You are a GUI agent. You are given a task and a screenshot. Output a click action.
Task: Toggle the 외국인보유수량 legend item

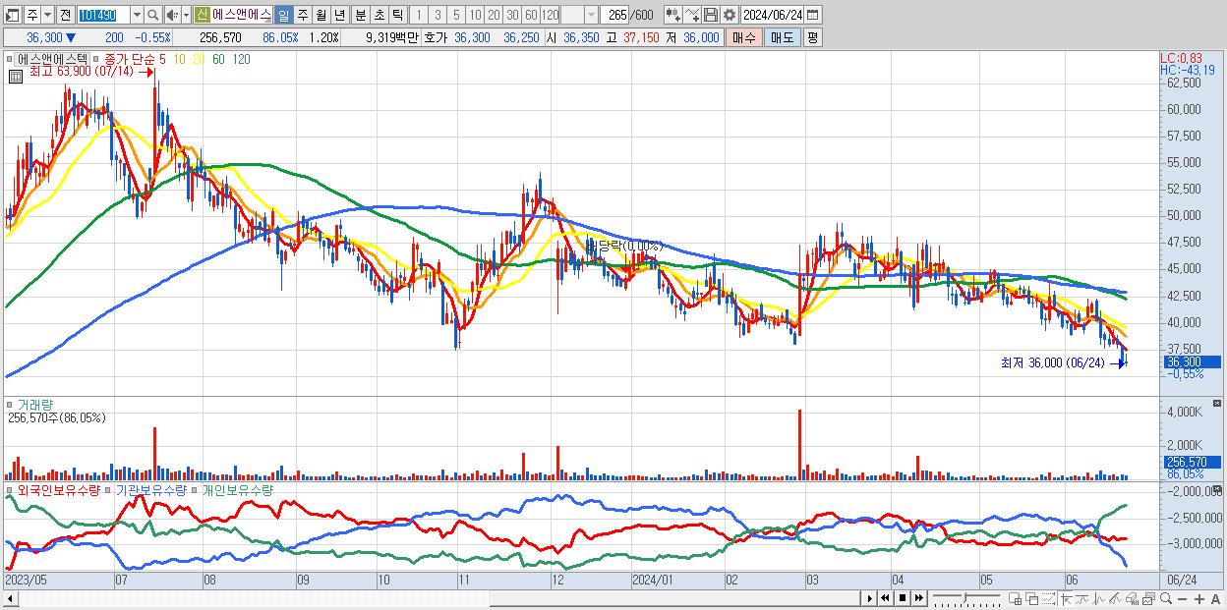click(x=57, y=489)
